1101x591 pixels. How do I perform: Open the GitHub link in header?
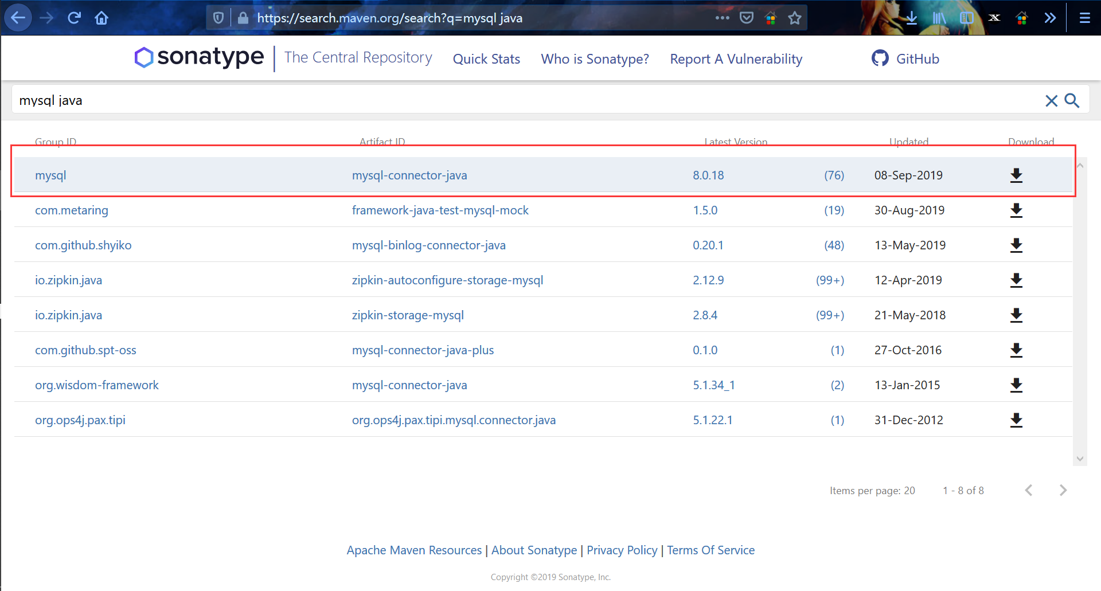coord(905,58)
